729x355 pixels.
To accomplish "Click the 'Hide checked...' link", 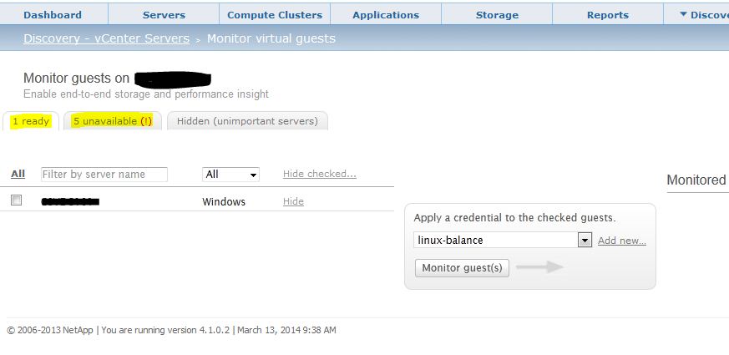I will pyautogui.click(x=319, y=174).
